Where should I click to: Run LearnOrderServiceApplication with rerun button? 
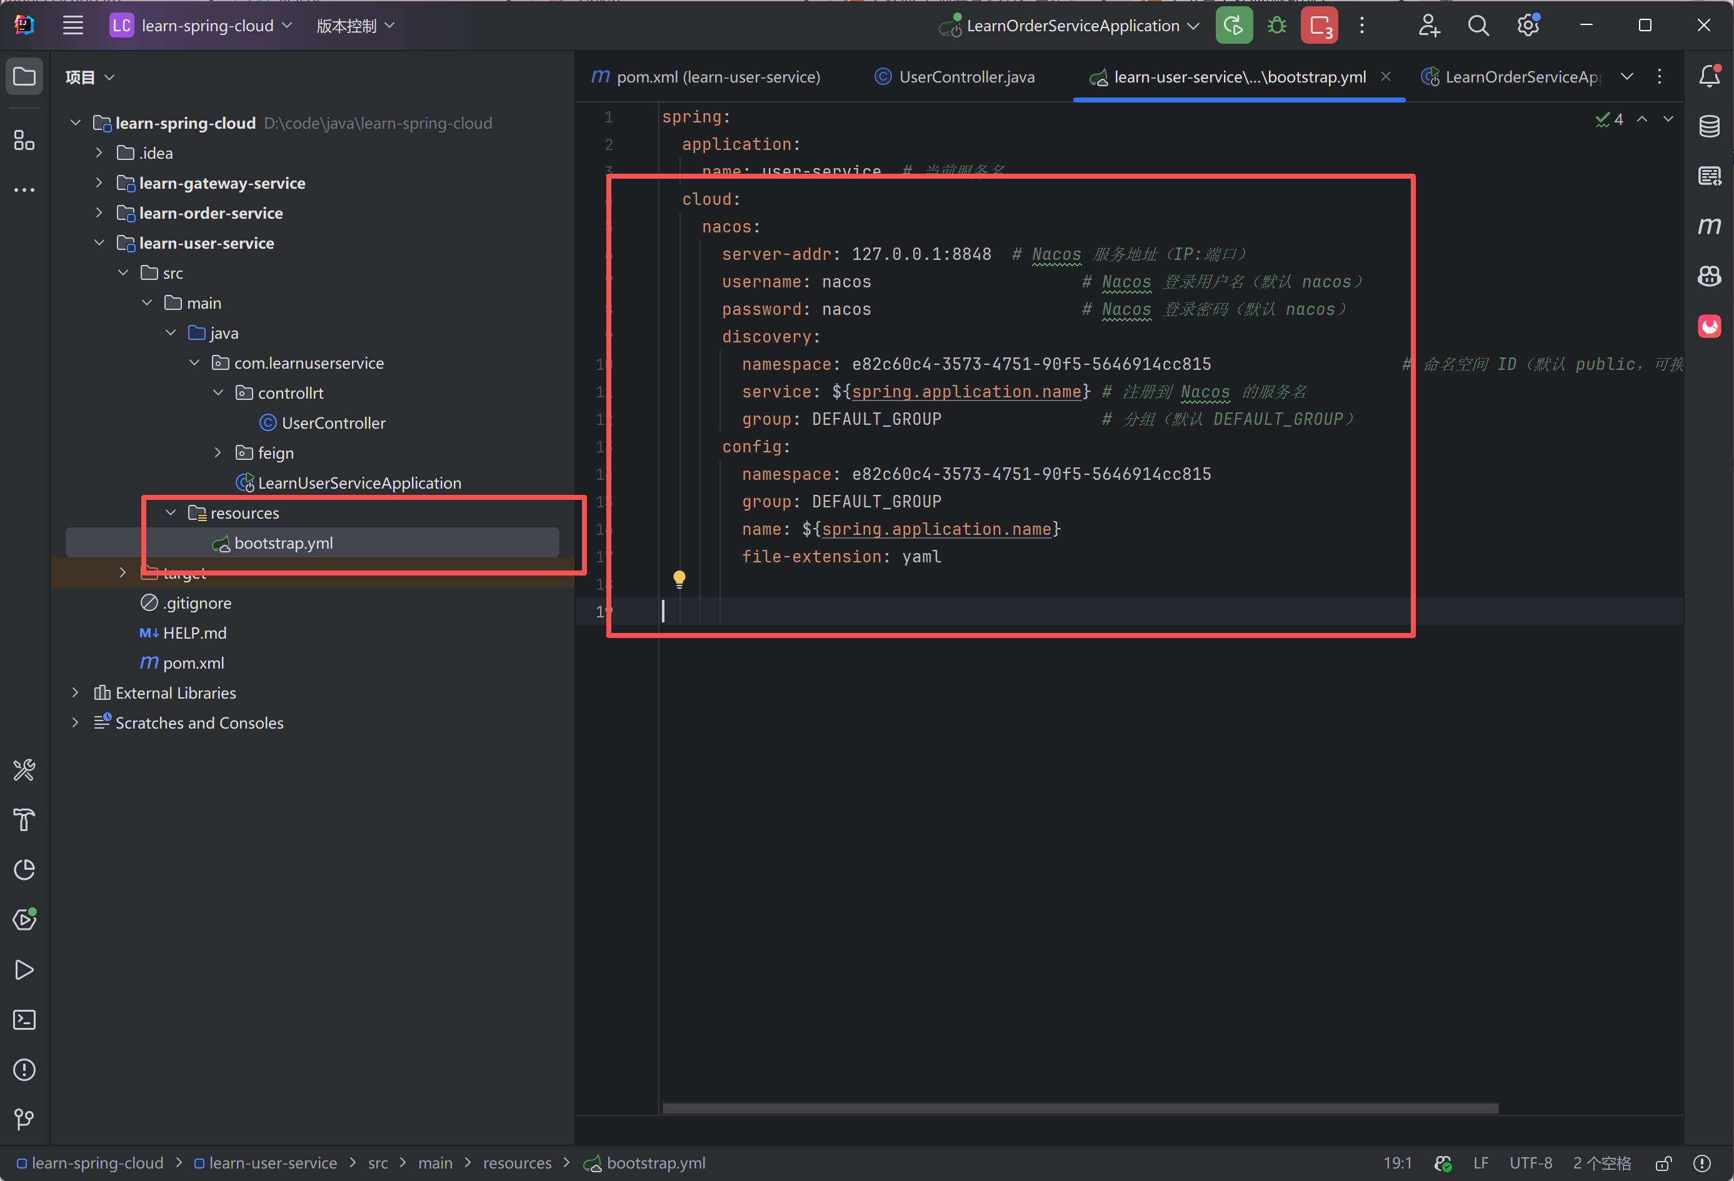1233,26
